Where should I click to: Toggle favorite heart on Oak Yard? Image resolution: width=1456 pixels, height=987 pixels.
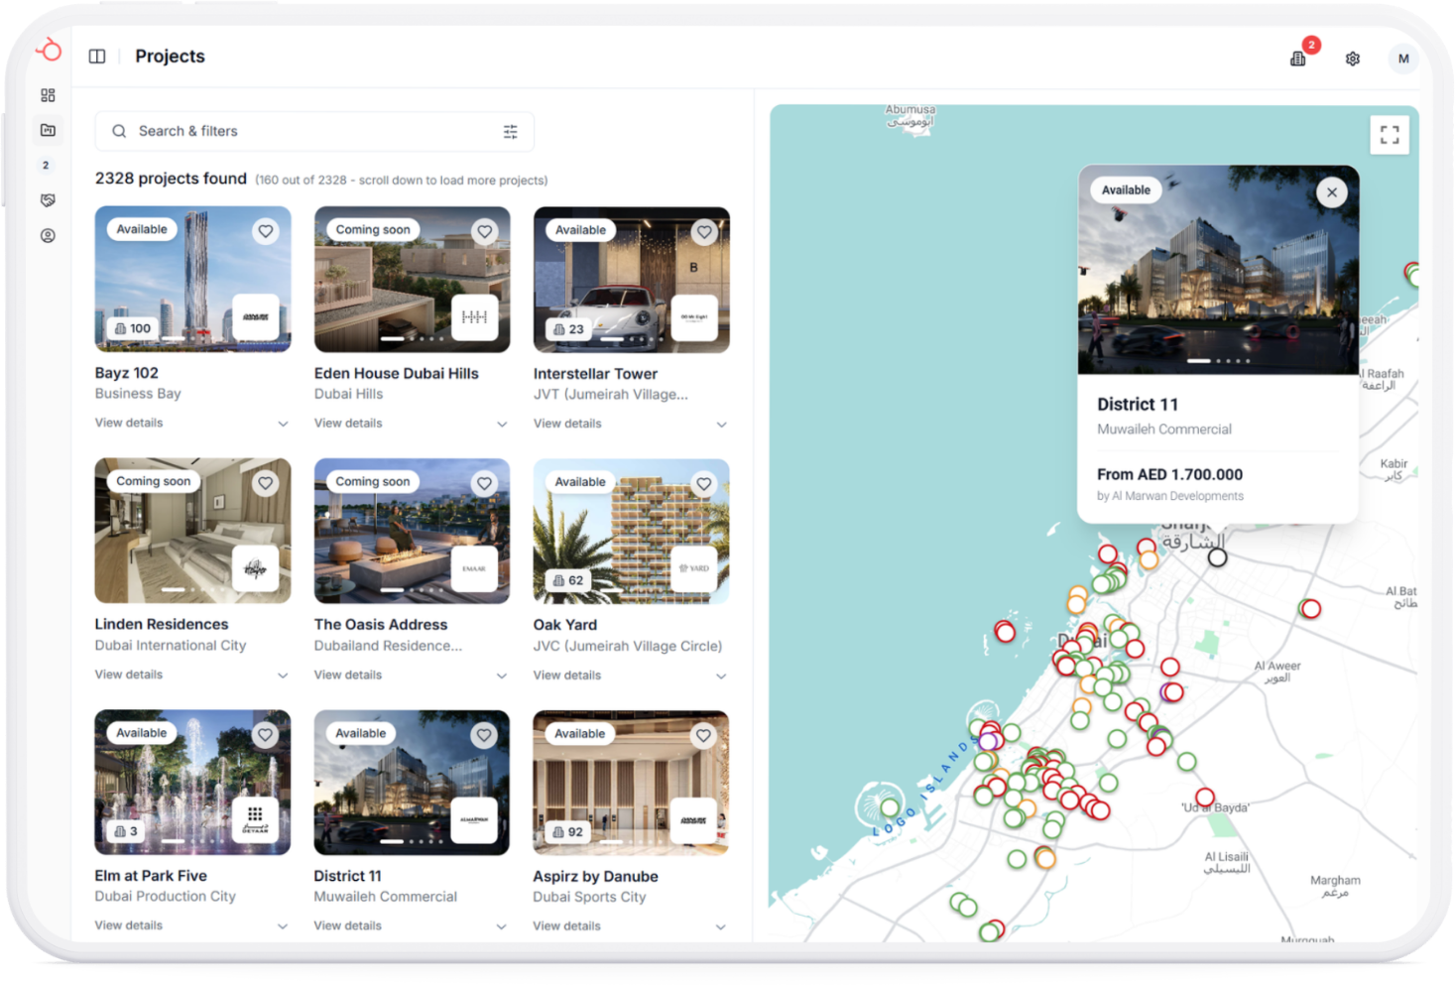point(704,484)
